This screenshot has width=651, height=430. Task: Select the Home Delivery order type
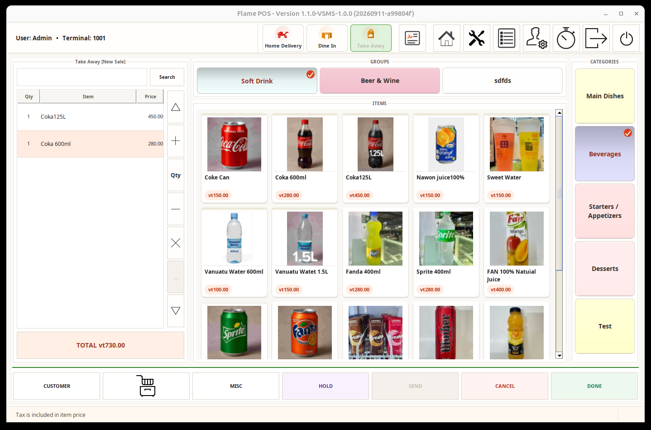pyautogui.click(x=283, y=38)
